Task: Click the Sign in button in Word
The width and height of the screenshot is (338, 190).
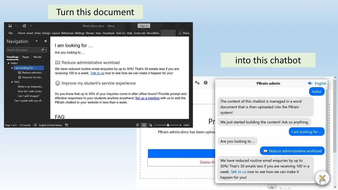Action: tap(144, 26)
